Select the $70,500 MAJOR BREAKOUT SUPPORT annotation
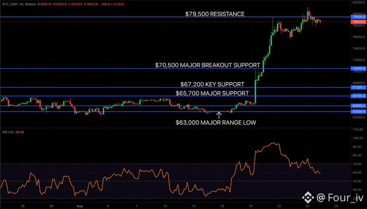This screenshot has width=367, height=209. [x=207, y=65]
